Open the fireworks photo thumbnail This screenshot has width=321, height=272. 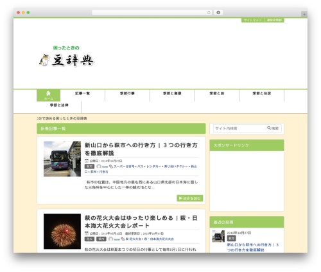point(62,231)
